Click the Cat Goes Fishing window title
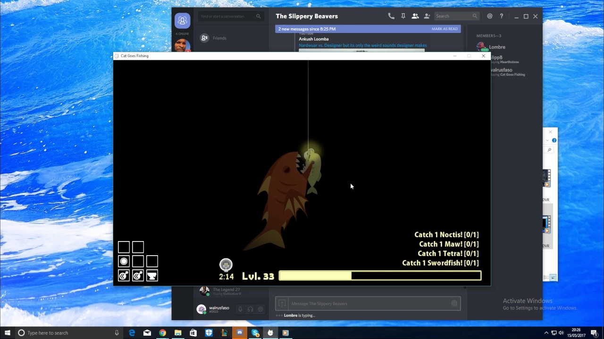The height and width of the screenshot is (339, 604). pyautogui.click(x=134, y=56)
